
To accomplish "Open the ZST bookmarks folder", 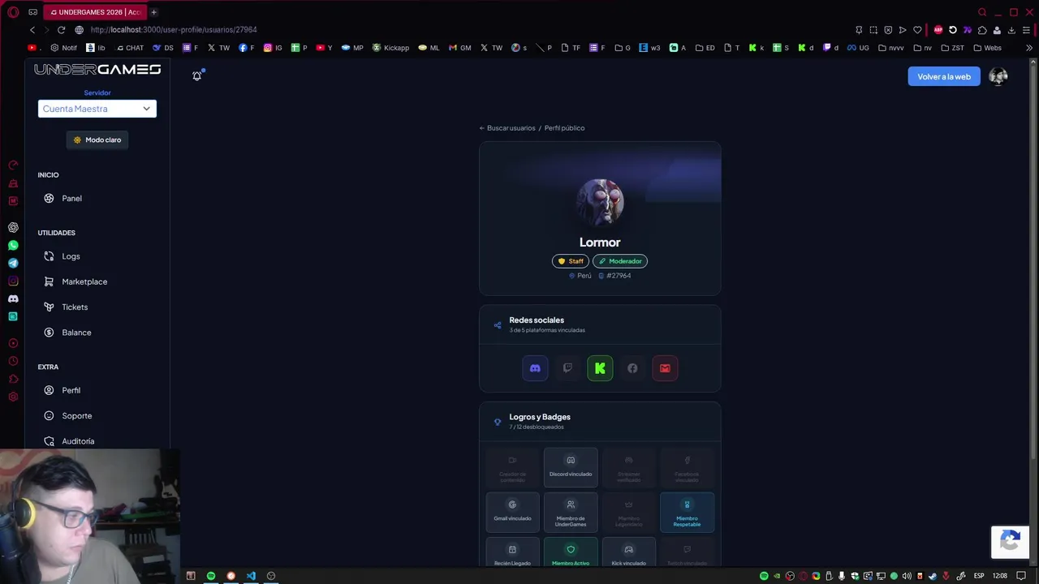I will [x=952, y=48].
